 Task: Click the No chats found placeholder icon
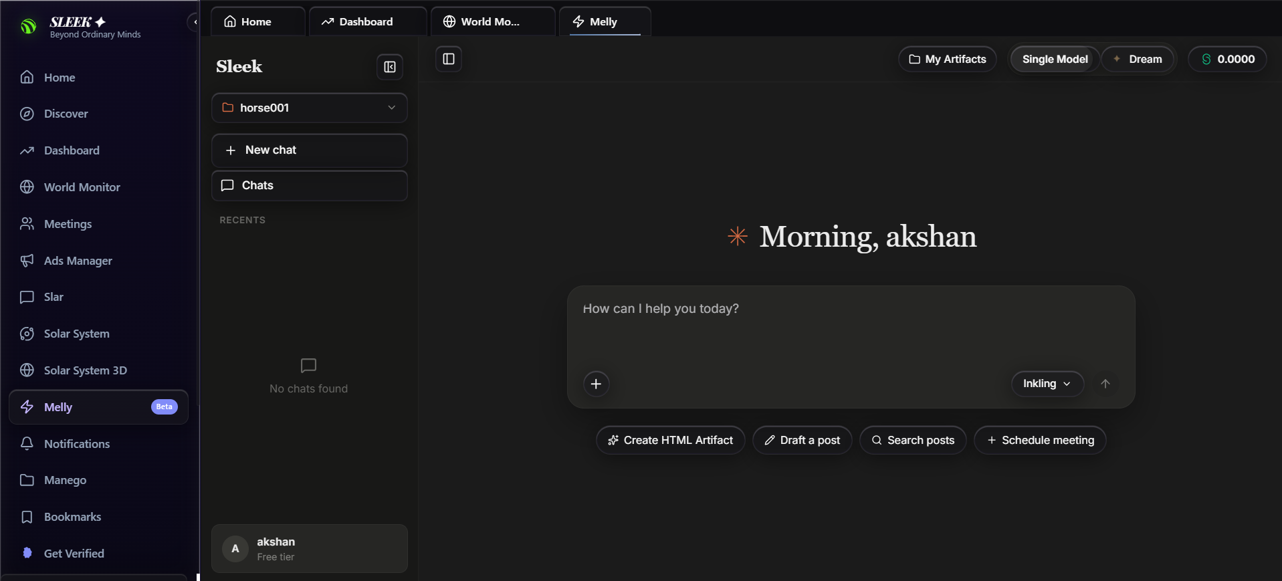click(308, 365)
